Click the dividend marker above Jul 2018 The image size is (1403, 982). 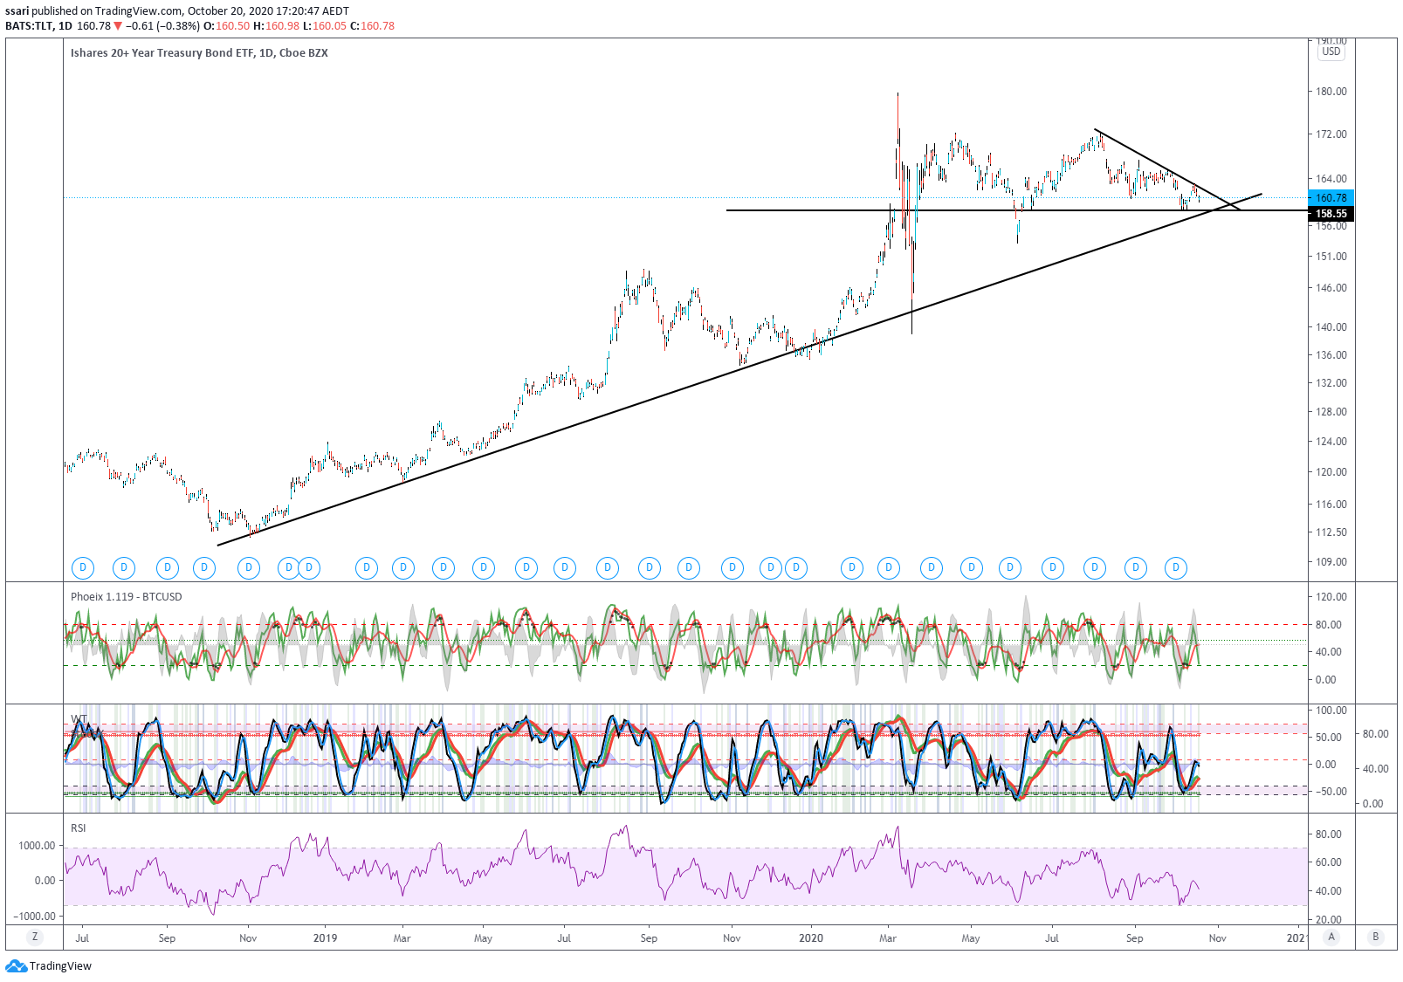coord(83,568)
